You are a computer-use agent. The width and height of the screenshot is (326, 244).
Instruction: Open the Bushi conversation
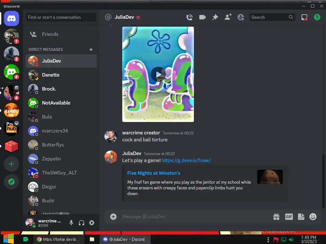click(61, 201)
